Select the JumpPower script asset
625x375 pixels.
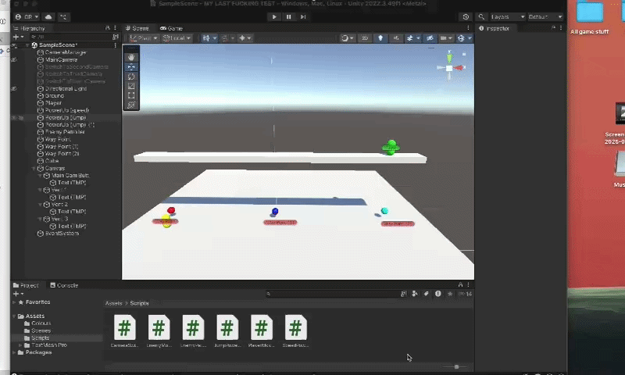click(x=227, y=331)
